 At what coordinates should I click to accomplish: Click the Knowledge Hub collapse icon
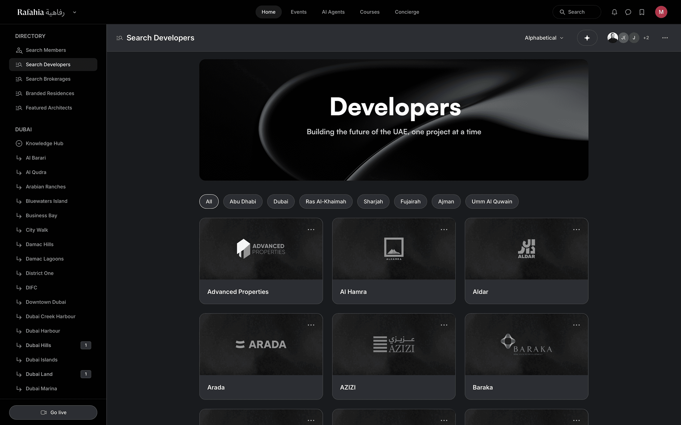click(19, 143)
